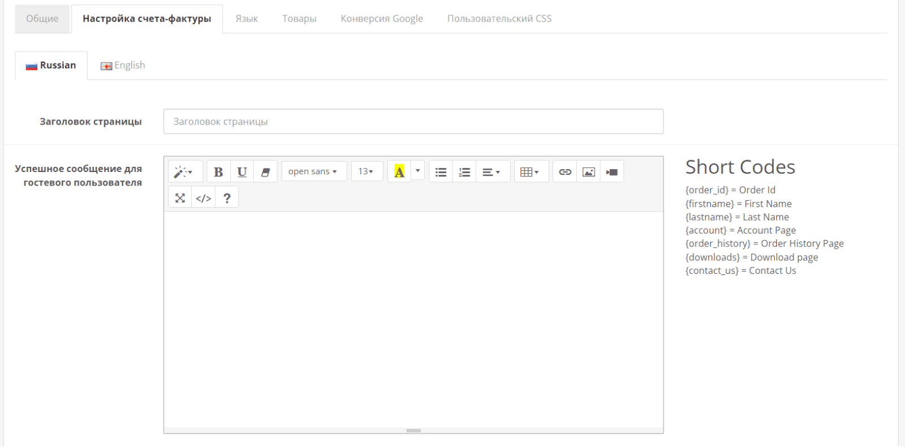The height and width of the screenshot is (447, 905).
Task: Toggle Underline formatting in editor
Action: coord(242,171)
